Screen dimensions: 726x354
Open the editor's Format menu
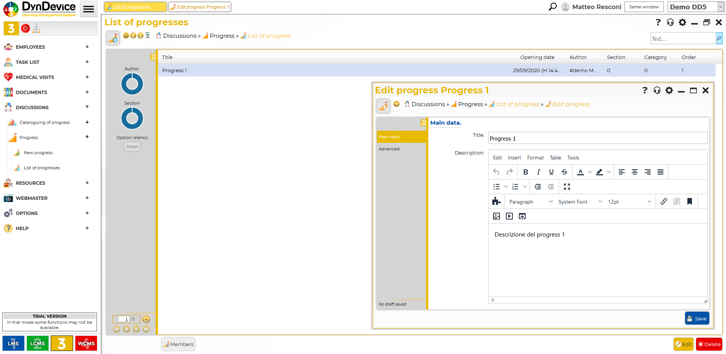(535, 158)
